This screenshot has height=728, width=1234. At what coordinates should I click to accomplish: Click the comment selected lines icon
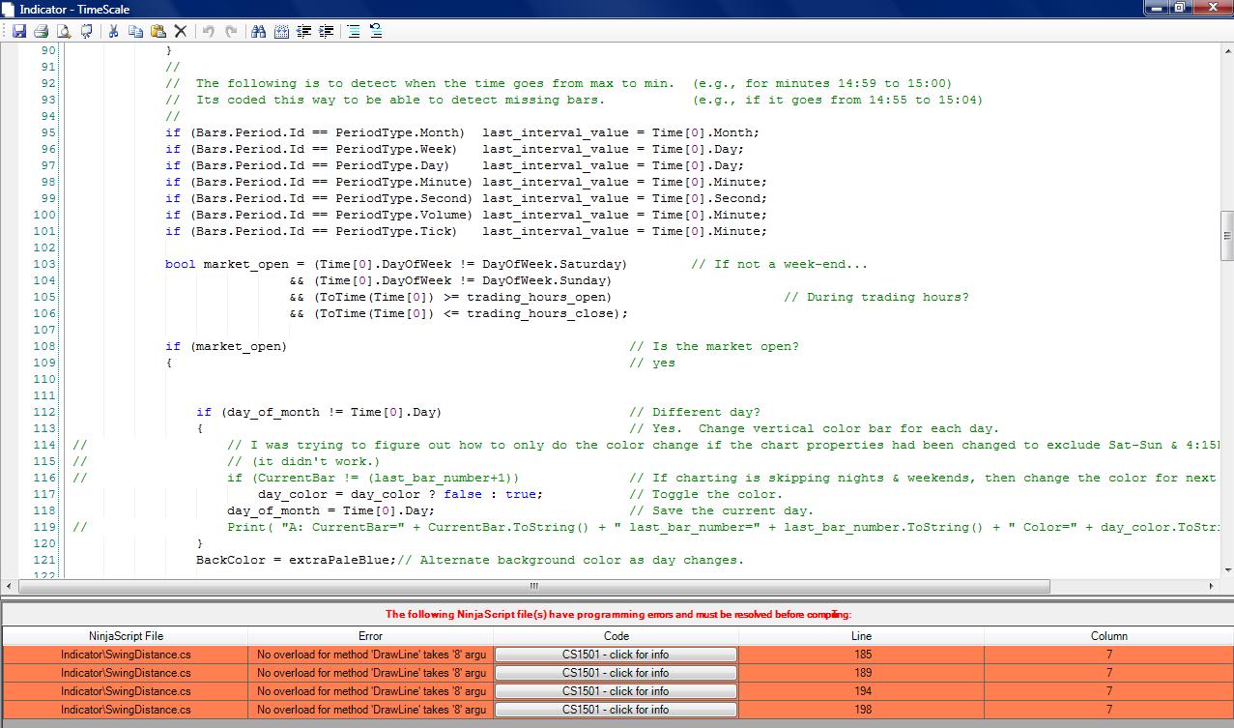354,31
